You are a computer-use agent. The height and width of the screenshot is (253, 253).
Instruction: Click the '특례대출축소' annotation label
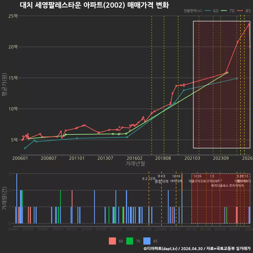click(x=220, y=186)
